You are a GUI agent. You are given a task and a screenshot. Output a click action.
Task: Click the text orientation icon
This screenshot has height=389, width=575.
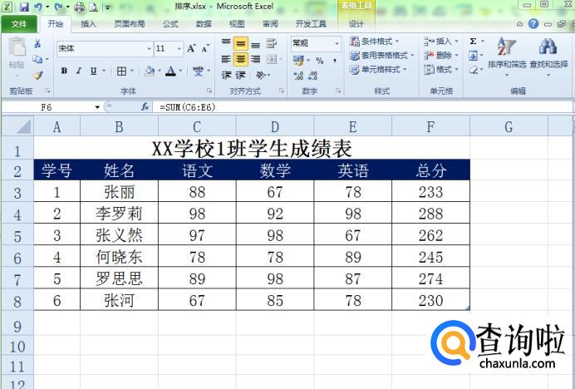[261, 76]
